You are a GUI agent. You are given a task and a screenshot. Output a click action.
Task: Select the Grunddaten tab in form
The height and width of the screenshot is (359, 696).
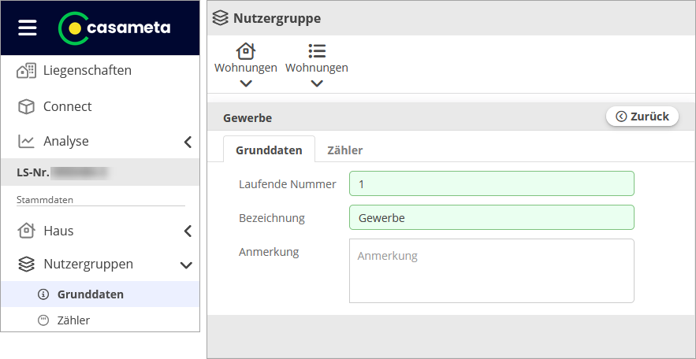tap(269, 150)
